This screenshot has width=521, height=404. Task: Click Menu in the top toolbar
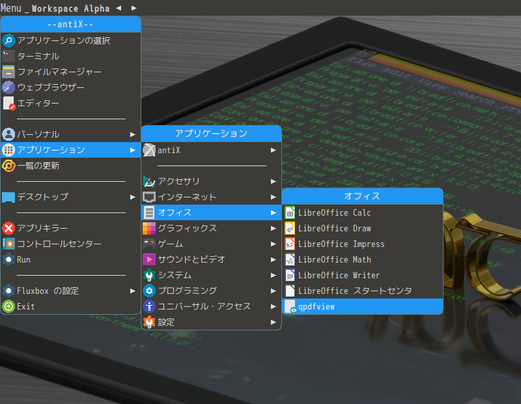pos(11,8)
